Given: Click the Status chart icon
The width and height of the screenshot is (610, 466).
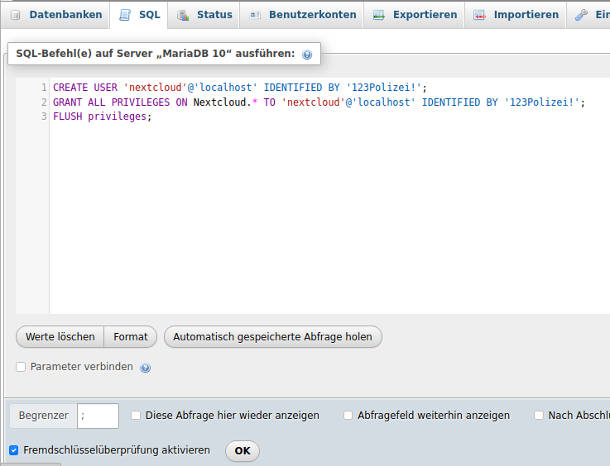Looking at the screenshot, I should point(183,15).
